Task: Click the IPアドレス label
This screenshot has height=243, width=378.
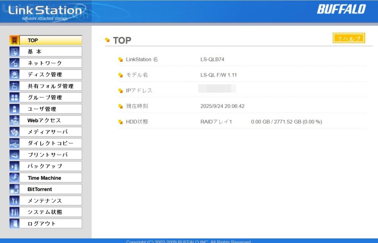Action: (x=139, y=90)
